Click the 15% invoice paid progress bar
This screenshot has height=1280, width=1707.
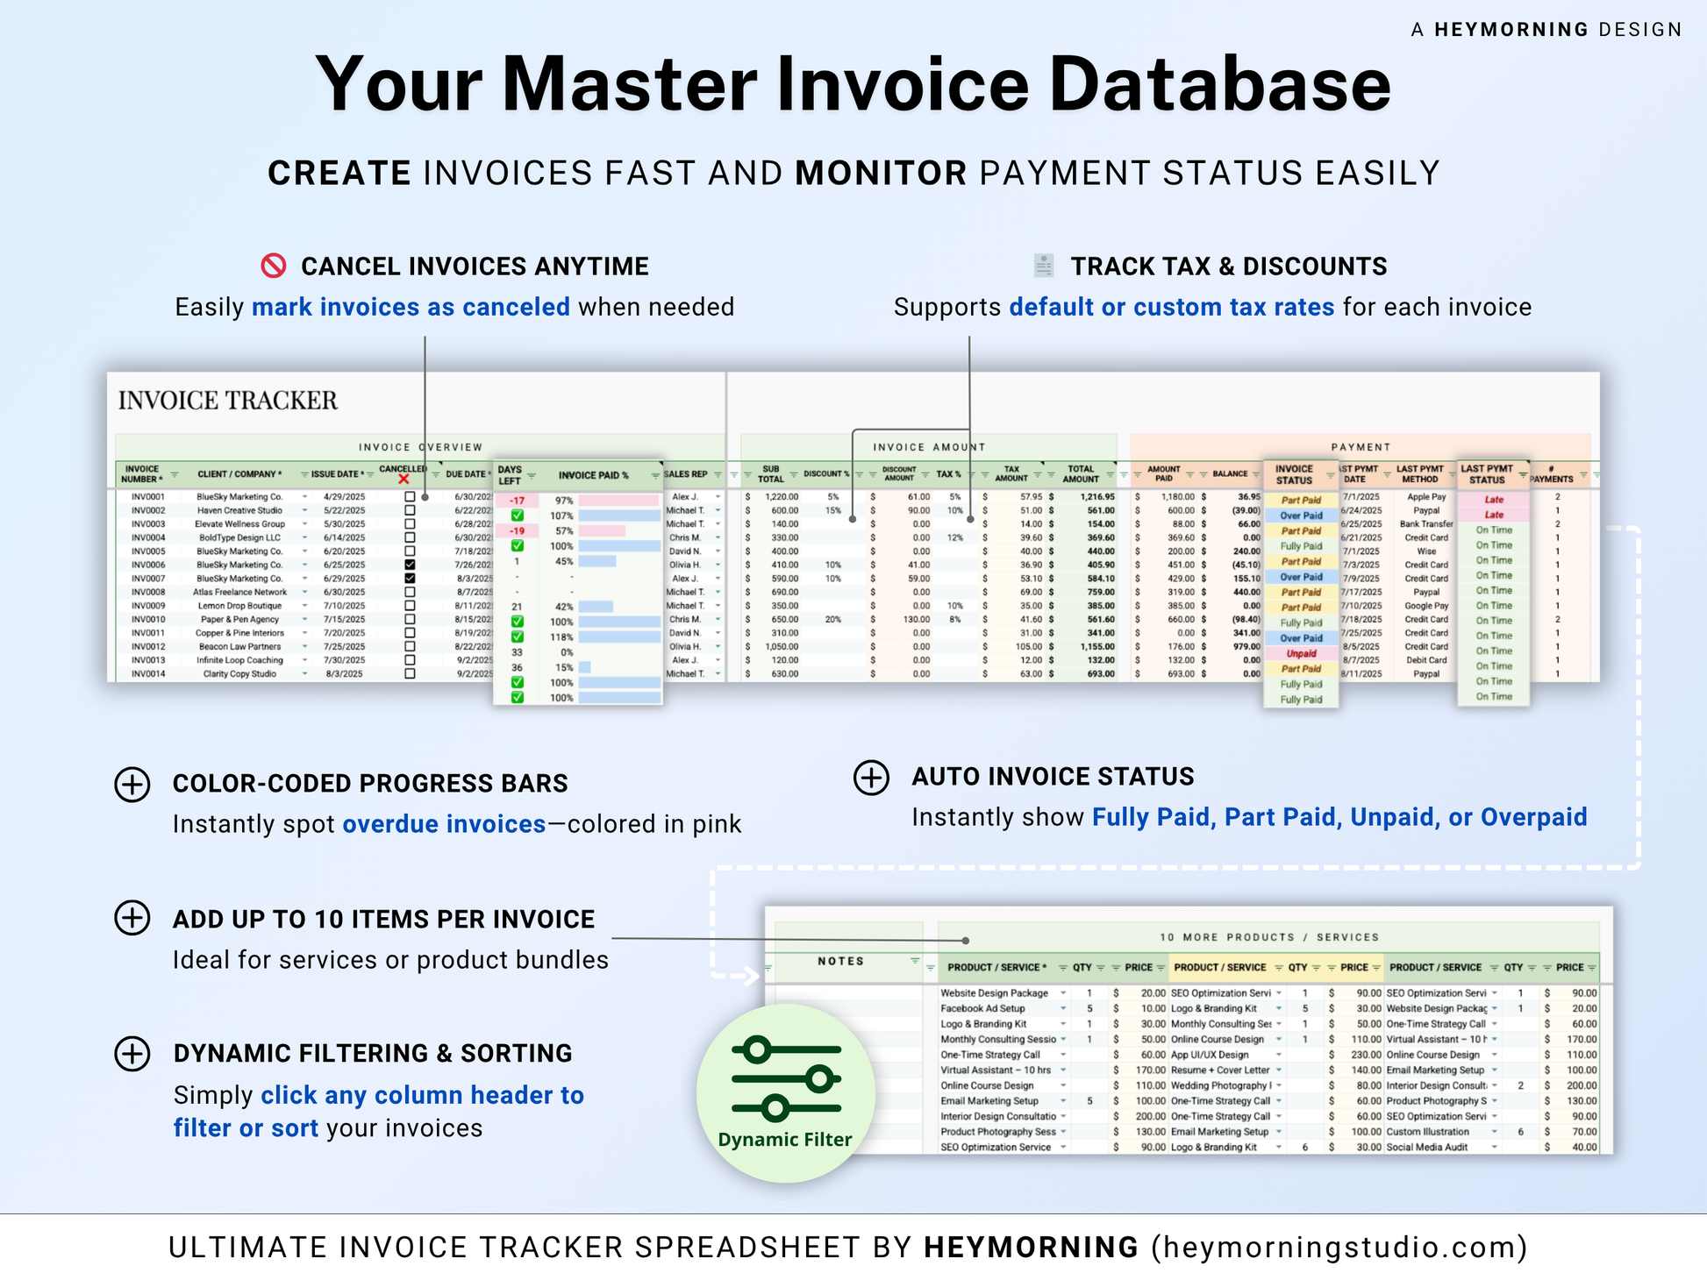(x=585, y=667)
